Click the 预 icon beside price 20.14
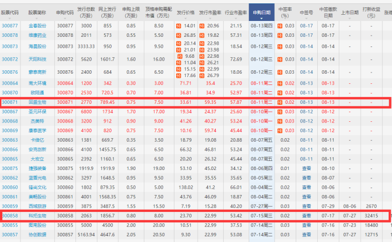Screen dimensions: 392x242 pos(178,44)
